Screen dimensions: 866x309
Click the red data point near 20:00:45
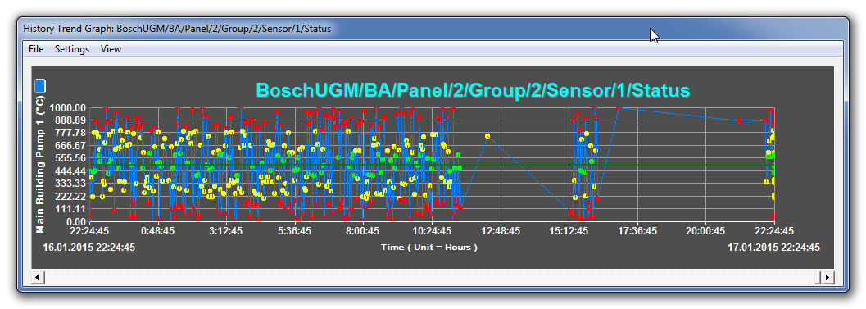[738, 120]
